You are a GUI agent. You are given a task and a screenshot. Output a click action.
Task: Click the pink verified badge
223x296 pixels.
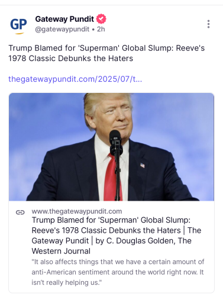[101, 19]
